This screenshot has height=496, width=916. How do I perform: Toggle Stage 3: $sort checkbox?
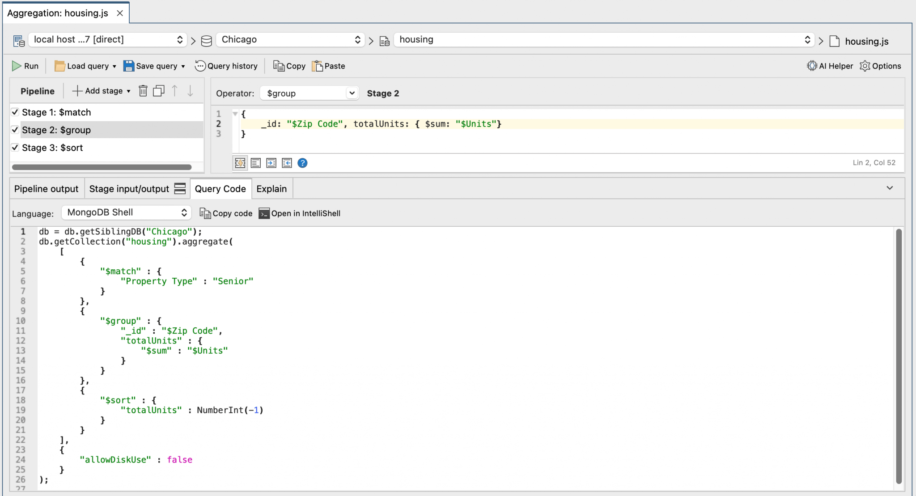point(15,148)
